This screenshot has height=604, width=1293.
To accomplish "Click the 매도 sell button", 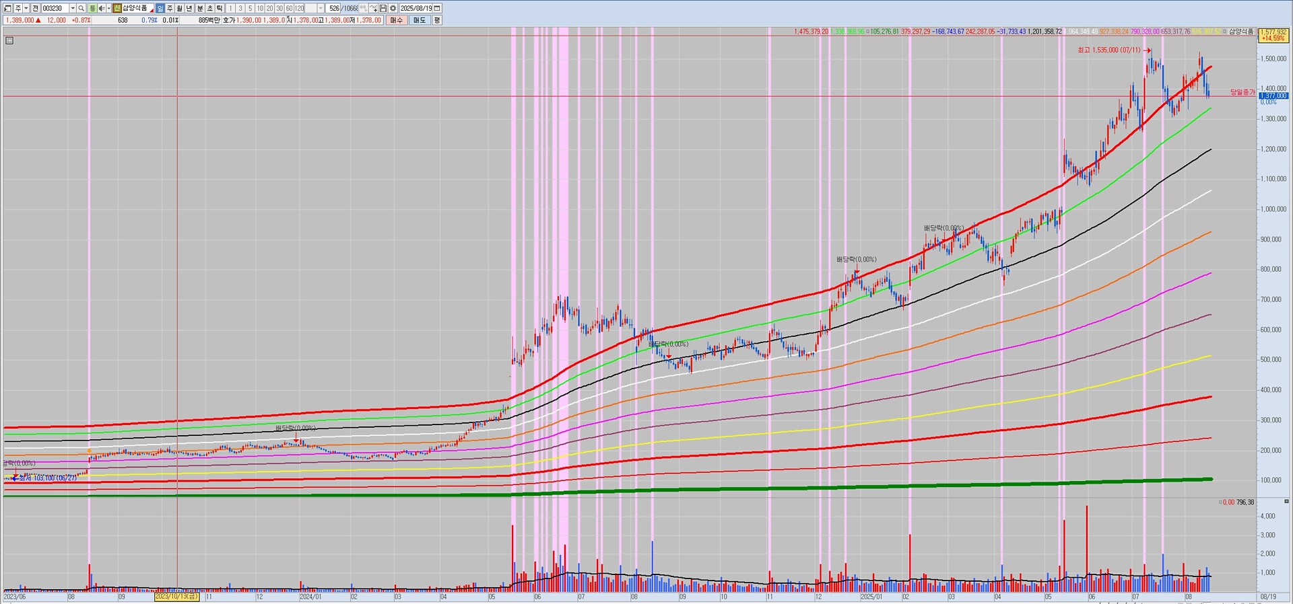I will 419,20.
